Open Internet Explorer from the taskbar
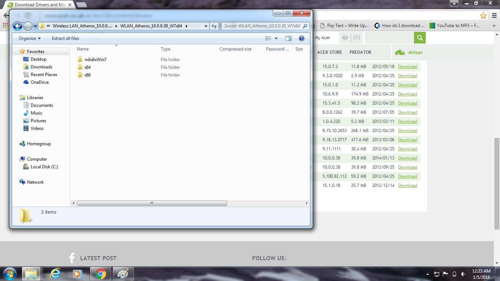Image resolution: width=500 pixels, height=281 pixels. tap(55, 274)
